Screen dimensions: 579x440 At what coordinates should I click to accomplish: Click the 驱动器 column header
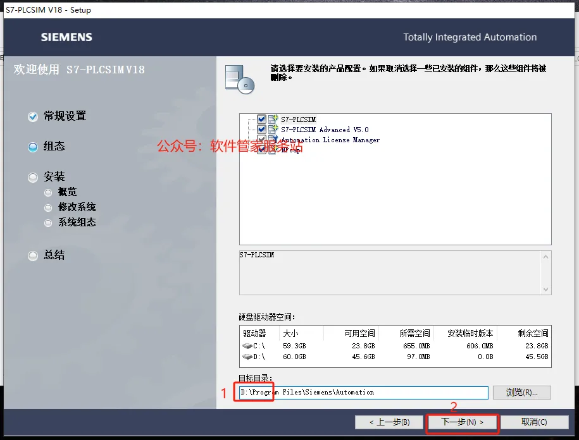point(254,333)
